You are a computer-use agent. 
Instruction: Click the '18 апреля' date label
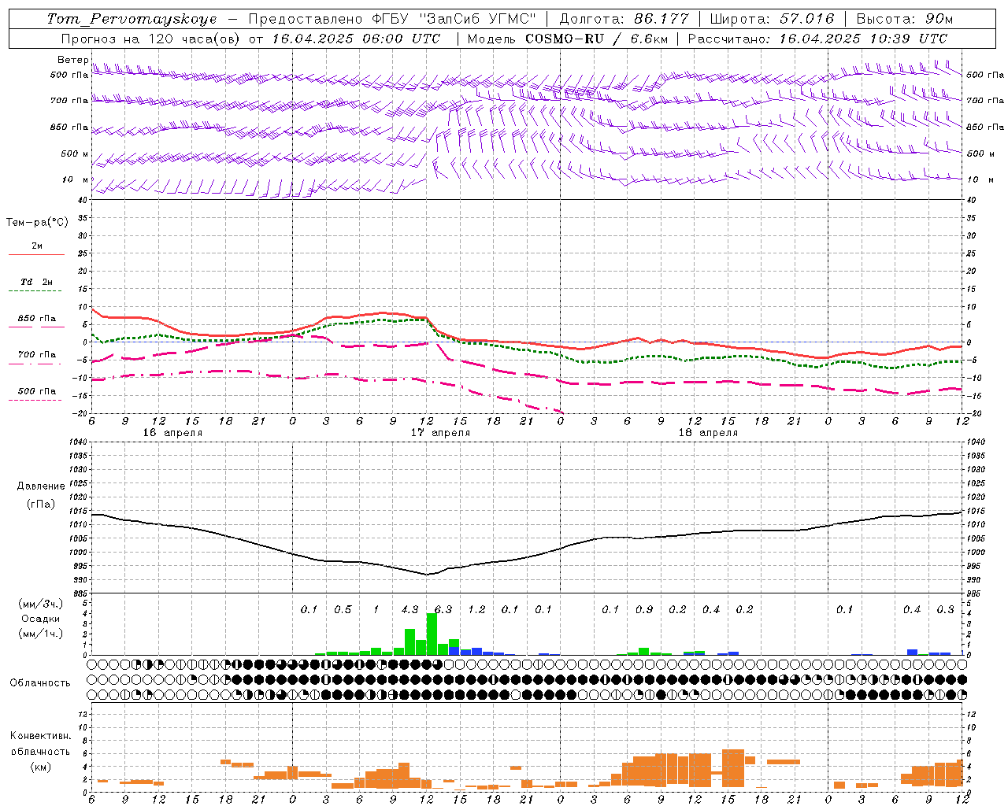point(708,433)
